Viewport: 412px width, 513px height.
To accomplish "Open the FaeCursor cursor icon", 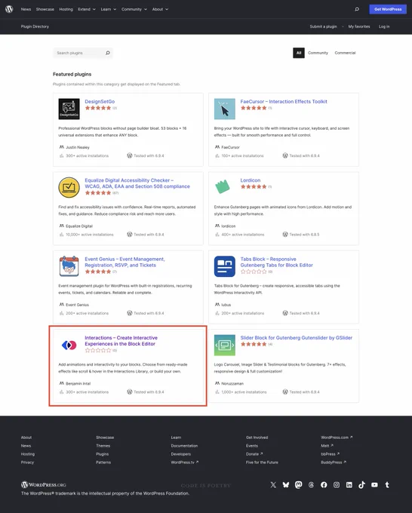I will click(225, 109).
